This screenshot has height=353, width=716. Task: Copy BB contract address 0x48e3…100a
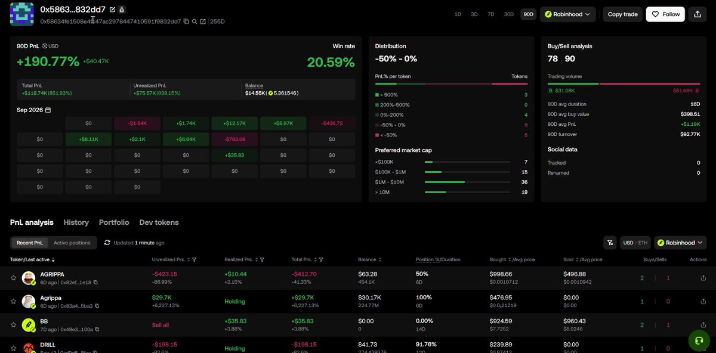[97, 329]
